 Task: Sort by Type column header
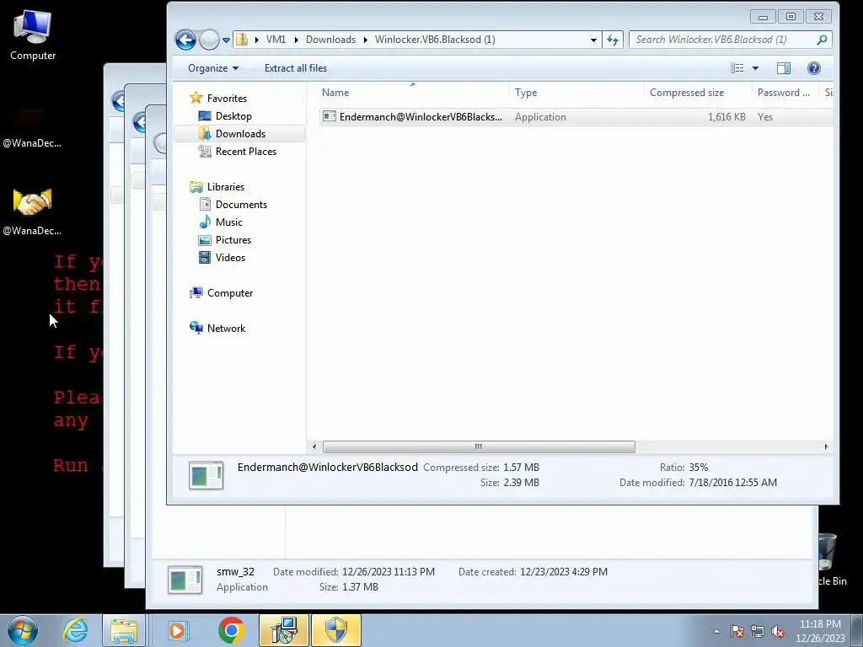pyautogui.click(x=576, y=93)
